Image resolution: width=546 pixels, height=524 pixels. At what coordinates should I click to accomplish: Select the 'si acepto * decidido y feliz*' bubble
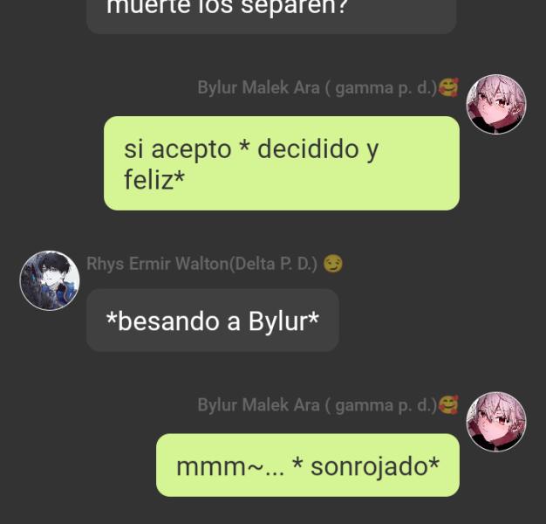282,163
